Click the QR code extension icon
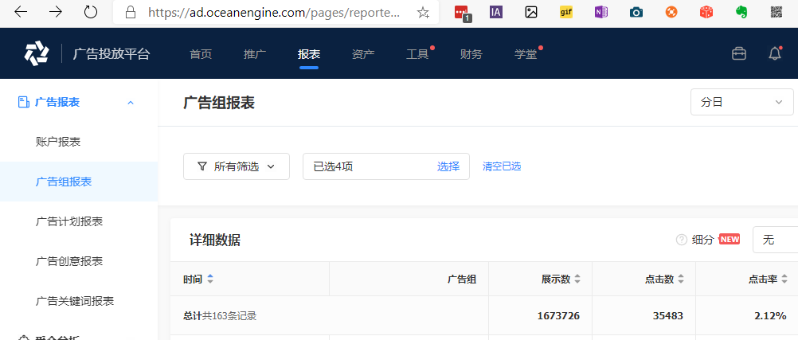798x340 pixels. [x=776, y=12]
